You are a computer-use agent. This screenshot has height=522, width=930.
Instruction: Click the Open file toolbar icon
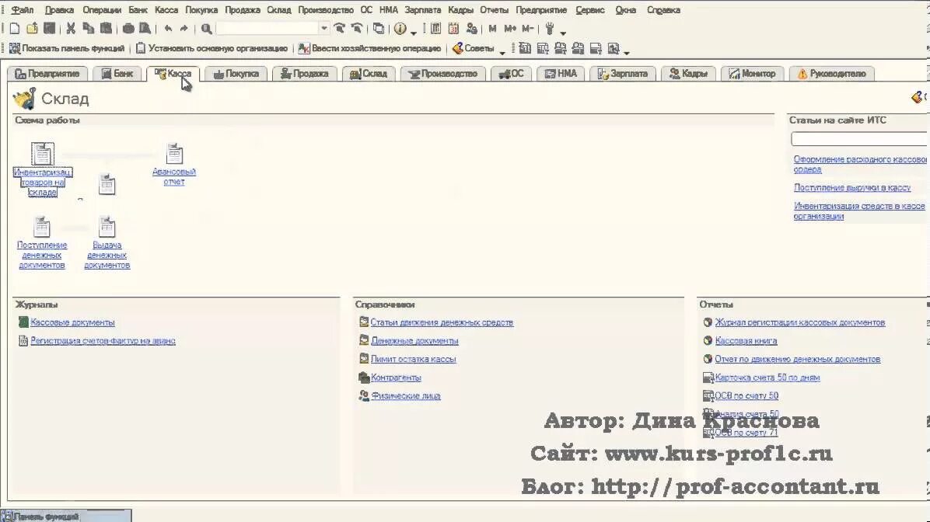[32, 29]
